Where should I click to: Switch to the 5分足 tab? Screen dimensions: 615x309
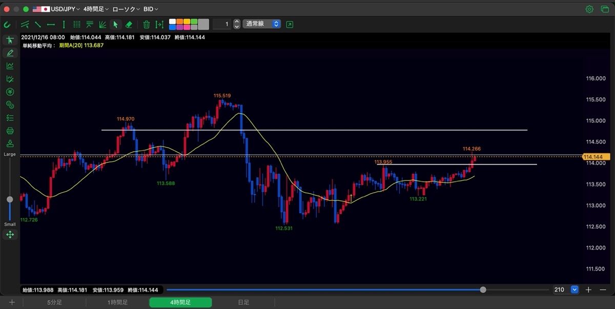pos(54,302)
